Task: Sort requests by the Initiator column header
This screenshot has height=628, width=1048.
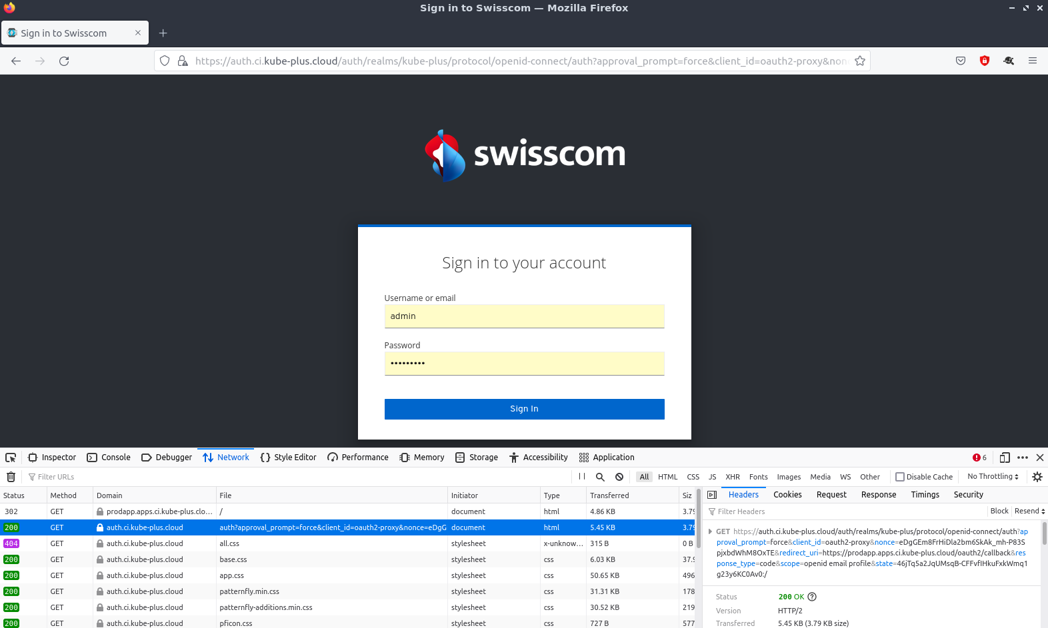Action: click(x=493, y=495)
